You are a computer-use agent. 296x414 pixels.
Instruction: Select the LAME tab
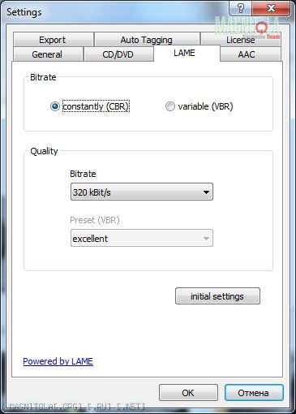tap(187, 53)
